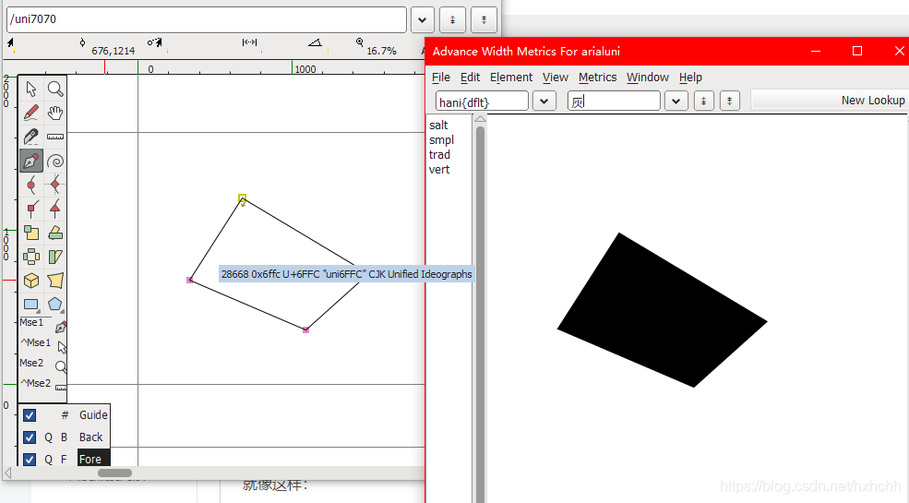The height and width of the screenshot is (503, 909).
Task: Open dropdown beside /uni7070 field
Action: click(423, 20)
